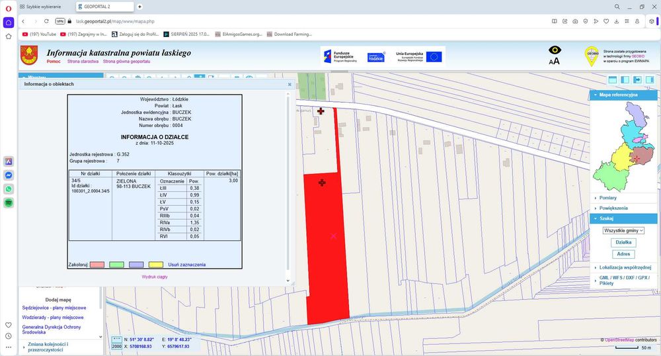This screenshot has height=356, width=661.
Task: Click the map scale 2000 field
Action: 117,346
